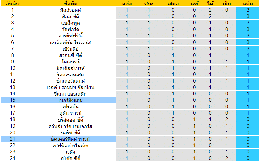
Task: Click rank number 21 highlighted cell
Action: pos(12,139)
